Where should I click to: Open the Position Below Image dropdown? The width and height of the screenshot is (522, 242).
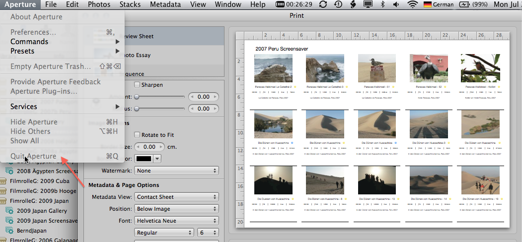point(176,209)
